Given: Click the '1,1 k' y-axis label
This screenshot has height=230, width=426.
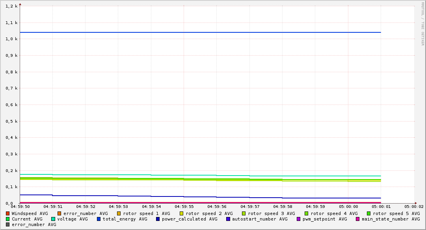Looking at the screenshot, I should point(11,22).
